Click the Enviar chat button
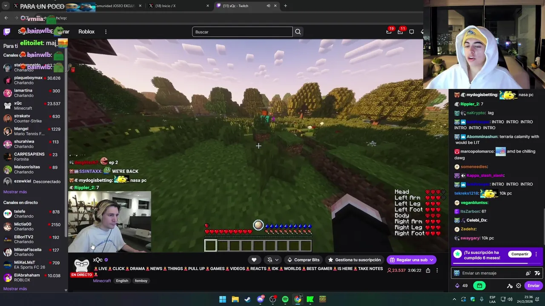Screen dimensions: 545x306 [x=534, y=286]
